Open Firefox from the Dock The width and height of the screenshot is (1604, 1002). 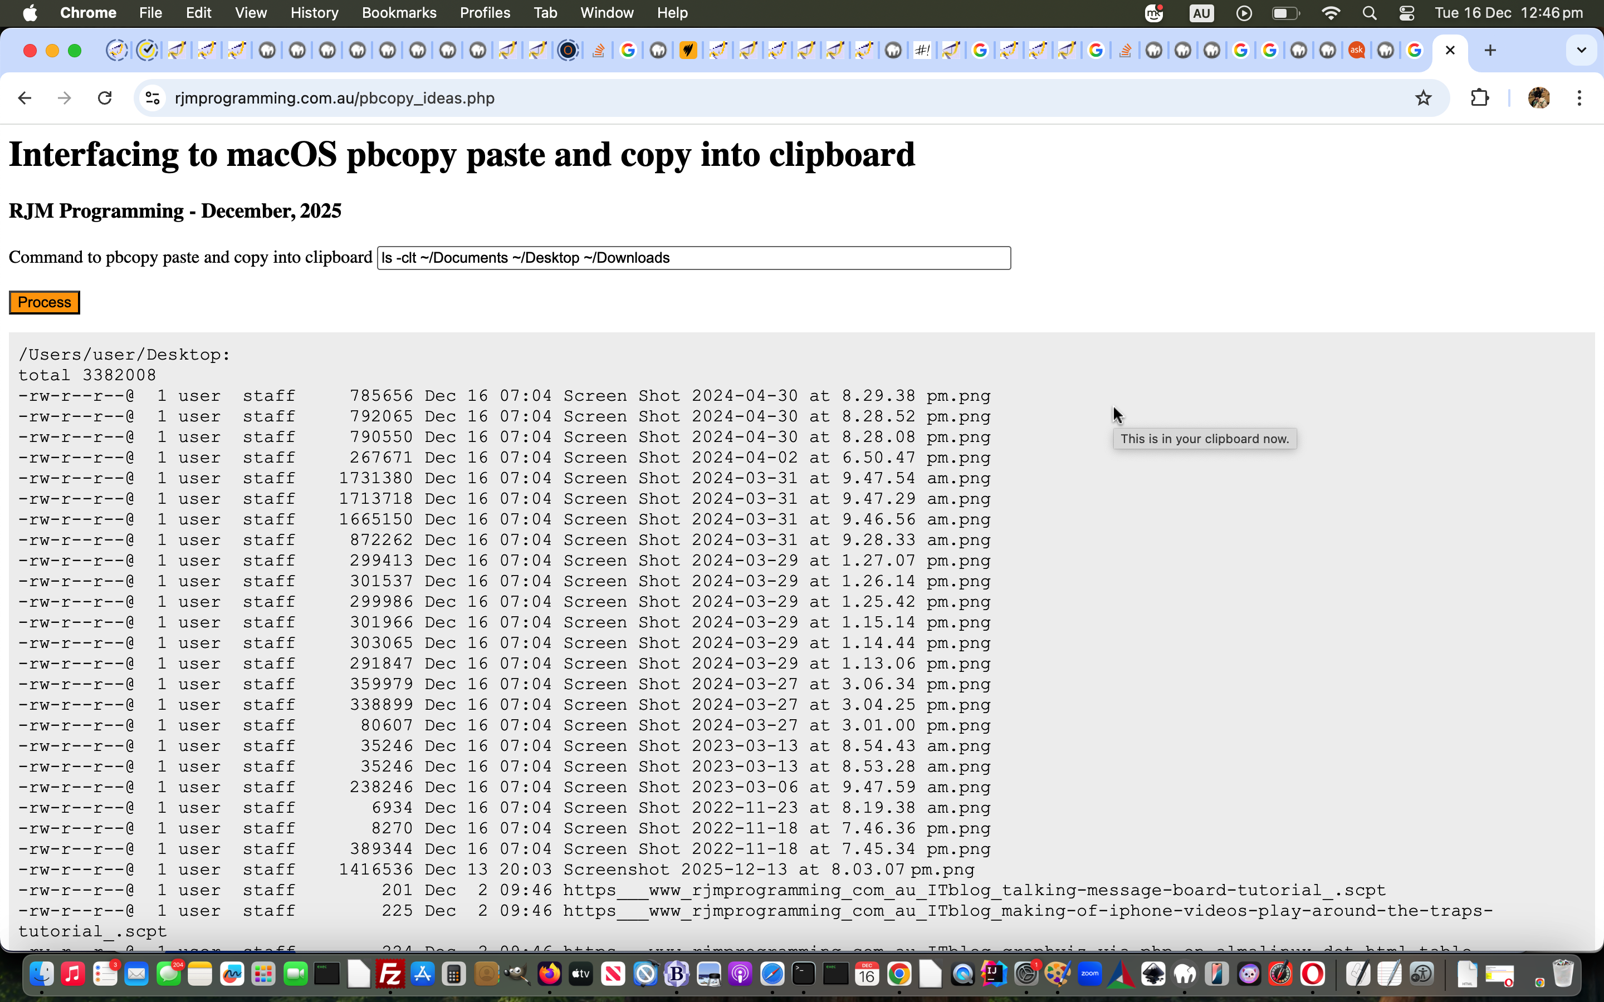tap(549, 974)
